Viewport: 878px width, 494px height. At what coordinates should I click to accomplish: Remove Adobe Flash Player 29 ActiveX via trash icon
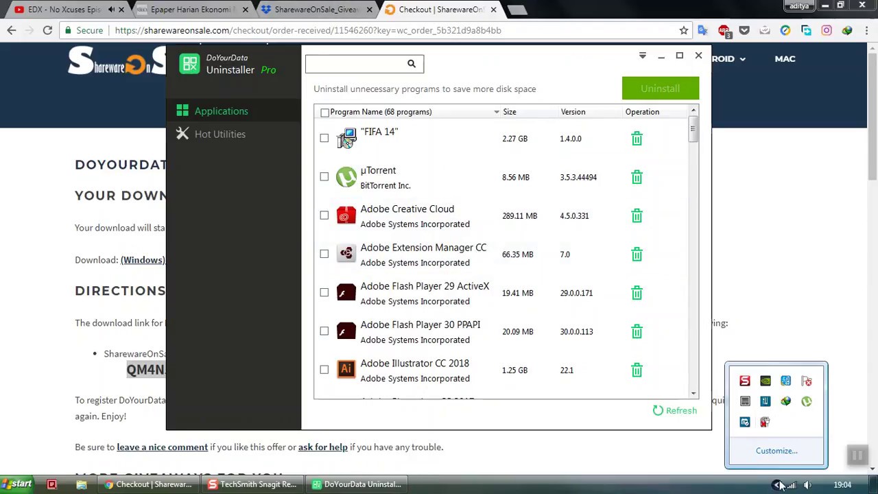pos(637,293)
